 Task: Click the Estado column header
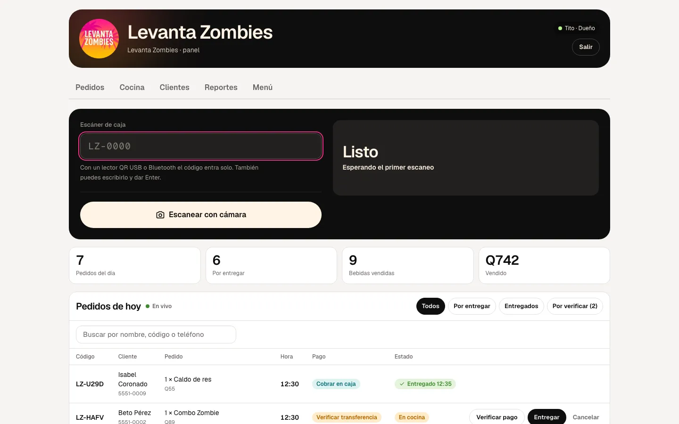(404, 357)
